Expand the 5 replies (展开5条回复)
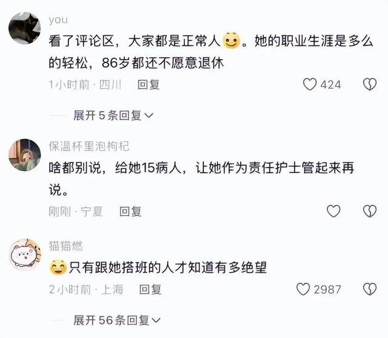The width and height of the screenshot is (388, 338). tap(113, 115)
